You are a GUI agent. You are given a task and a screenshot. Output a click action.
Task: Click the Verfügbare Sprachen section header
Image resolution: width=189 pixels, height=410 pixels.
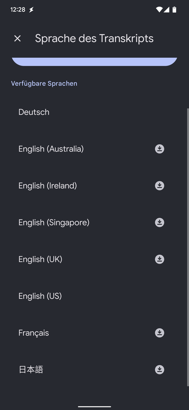[44, 84]
